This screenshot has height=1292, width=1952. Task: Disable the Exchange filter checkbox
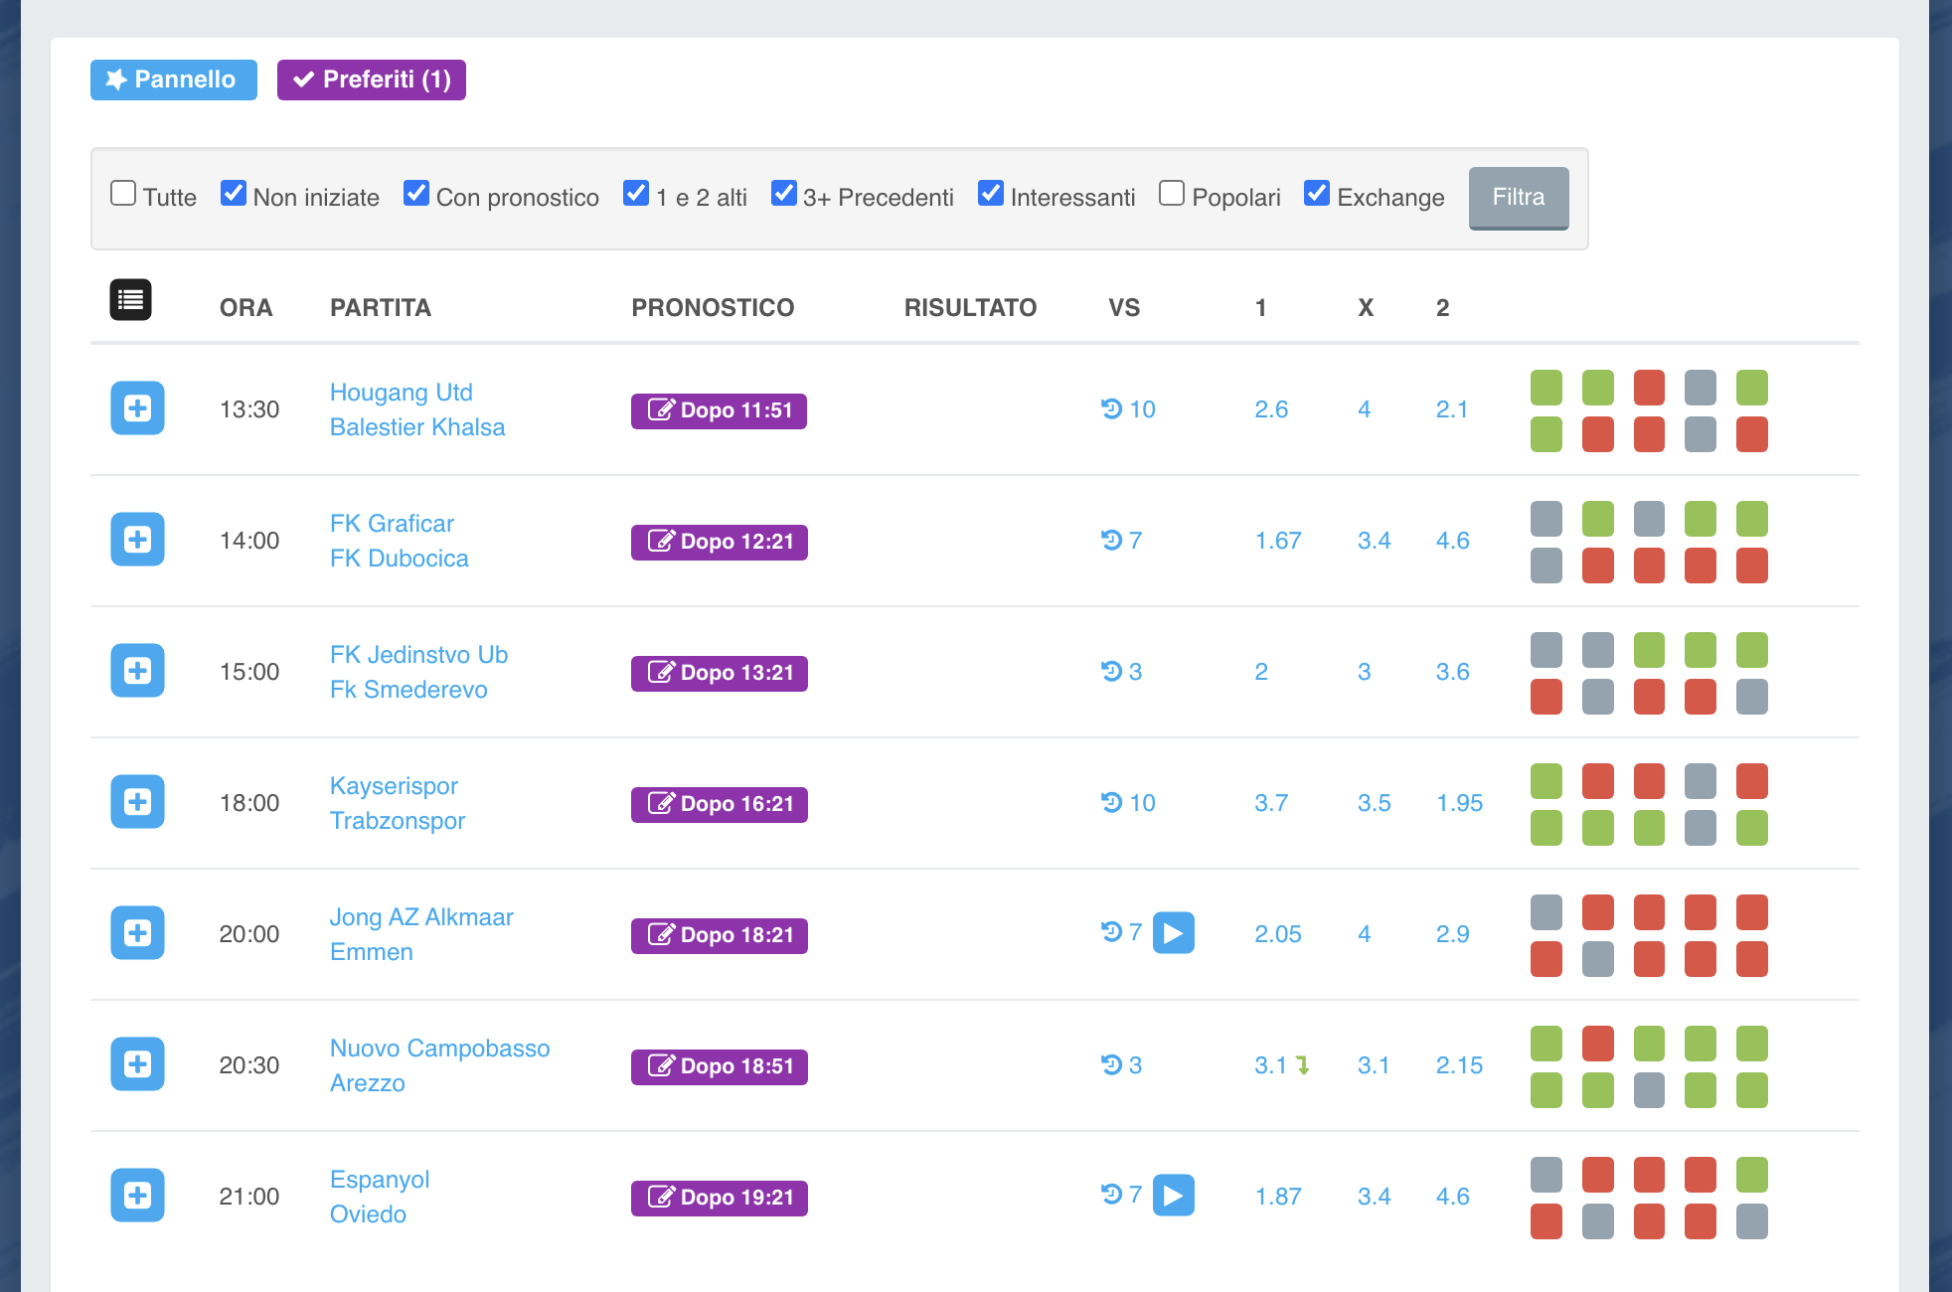1317,193
